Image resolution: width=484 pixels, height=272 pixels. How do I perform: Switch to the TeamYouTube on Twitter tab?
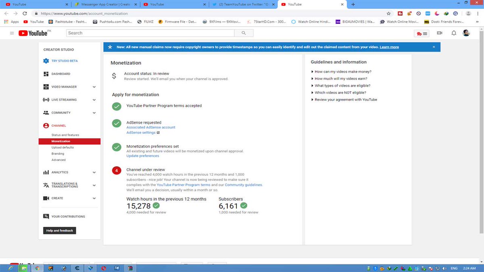coord(243,4)
